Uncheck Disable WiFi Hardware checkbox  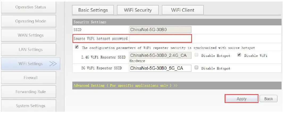pyautogui.click(x=239, y=55)
